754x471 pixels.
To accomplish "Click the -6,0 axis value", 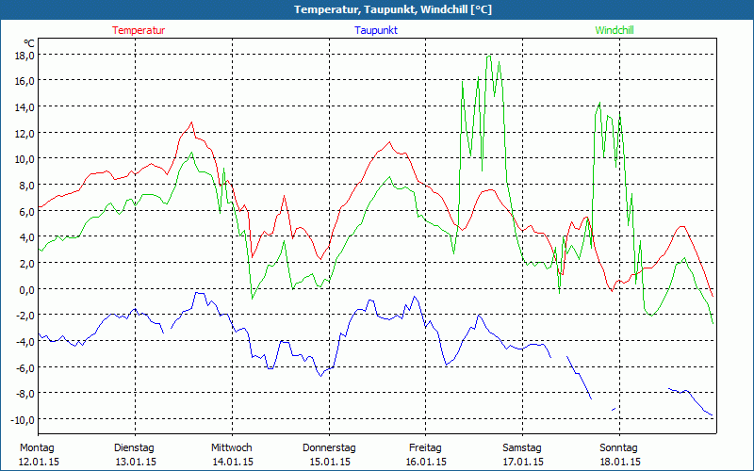I will click(25, 367).
